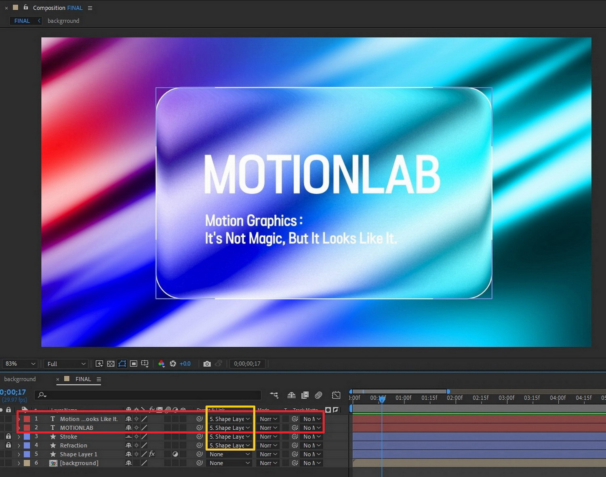
Task: Click the Show Snapshot icon
Action: coord(219,364)
